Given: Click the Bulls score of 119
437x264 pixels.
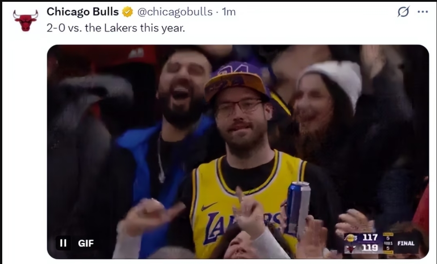Looking at the screenshot, I should (370, 247).
